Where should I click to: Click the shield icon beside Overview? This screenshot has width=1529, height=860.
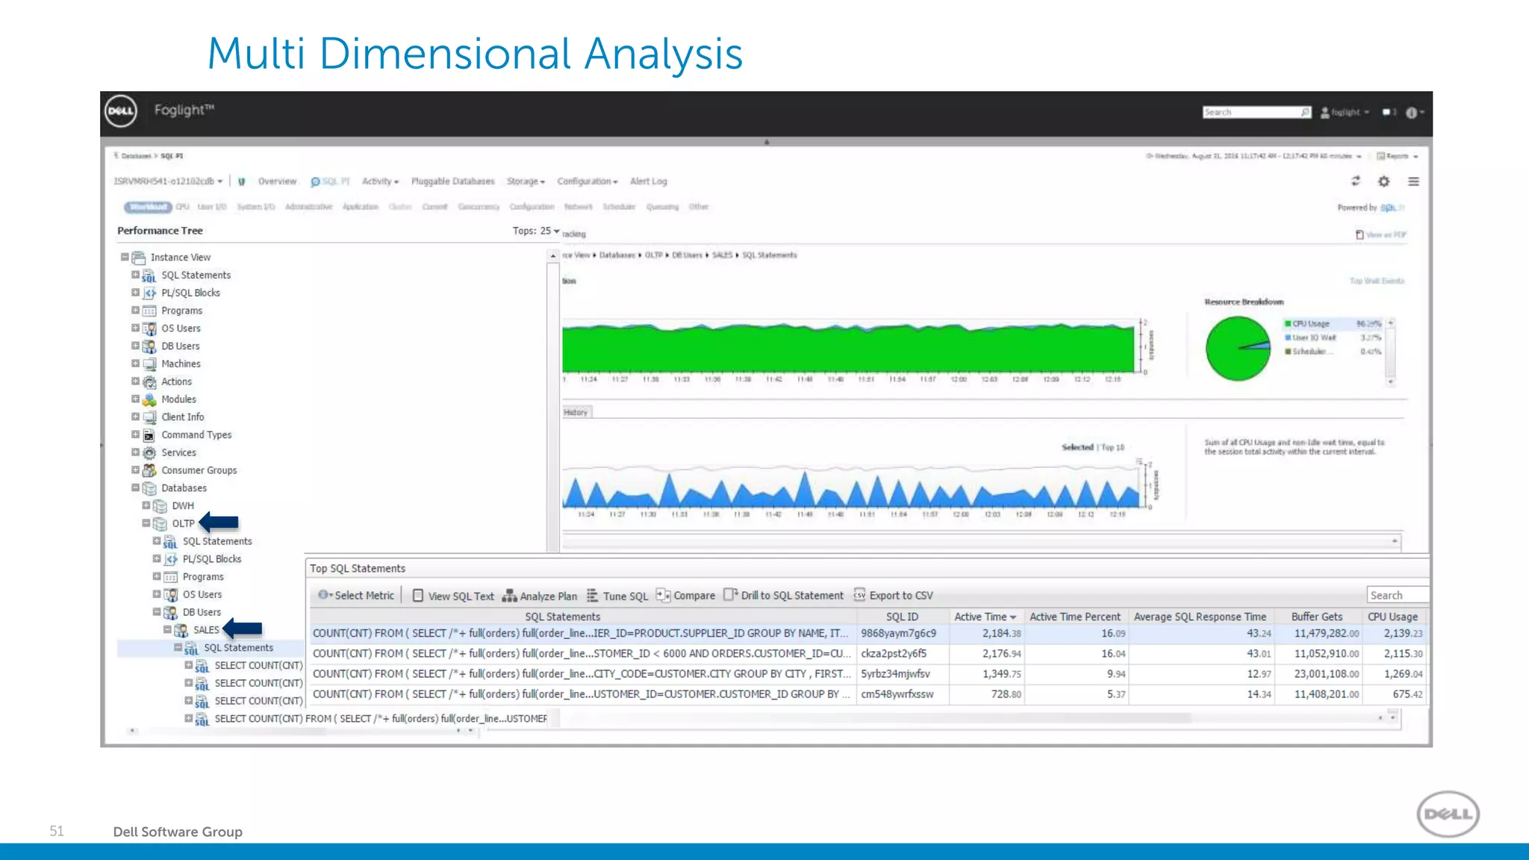click(242, 181)
